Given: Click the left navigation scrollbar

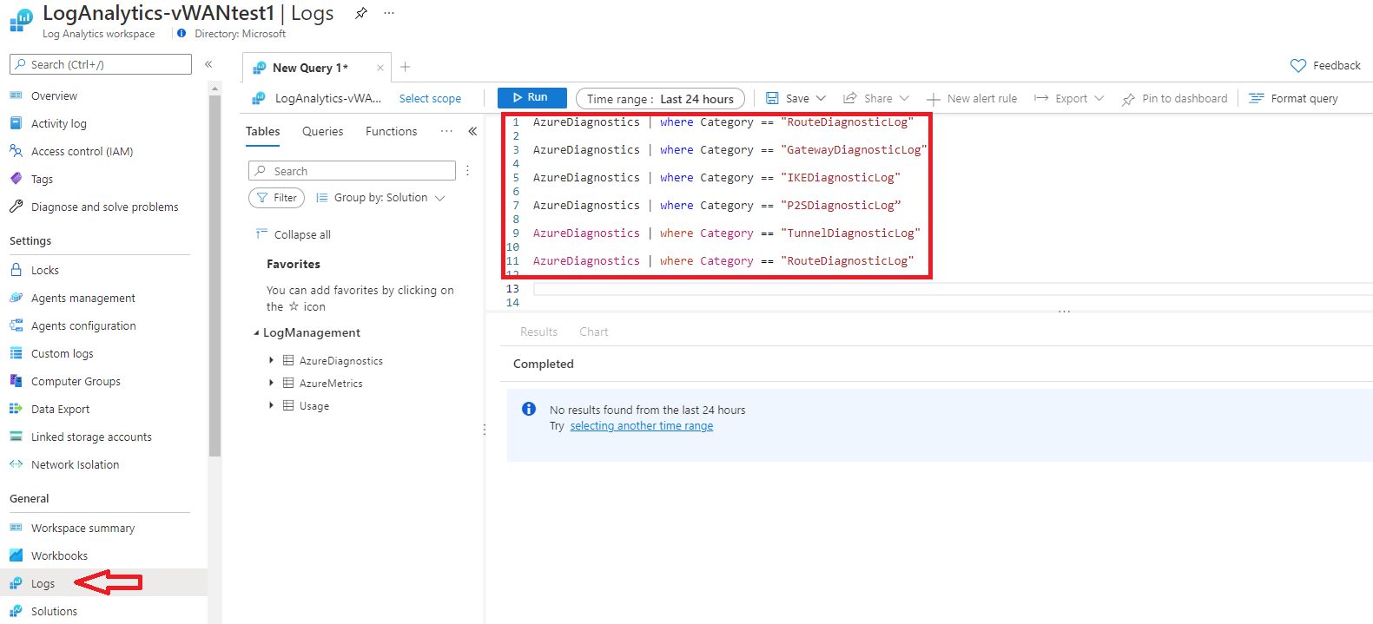Looking at the screenshot, I should (215, 275).
